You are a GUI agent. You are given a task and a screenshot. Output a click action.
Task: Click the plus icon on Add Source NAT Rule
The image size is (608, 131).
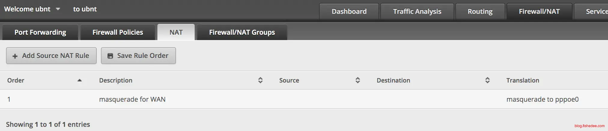point(15,56)
